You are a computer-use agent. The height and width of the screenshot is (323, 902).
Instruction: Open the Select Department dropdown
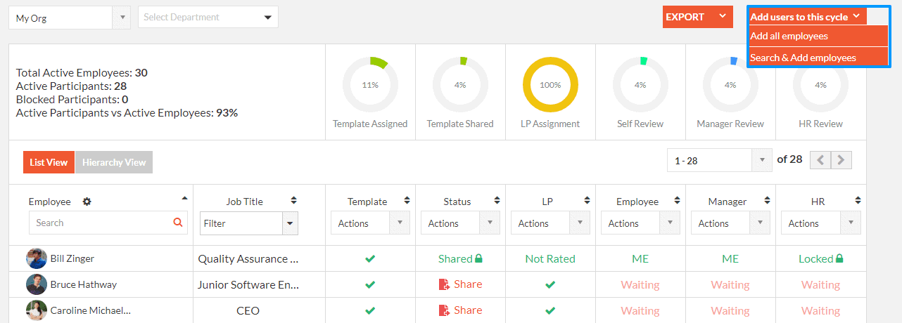point(208,18)
